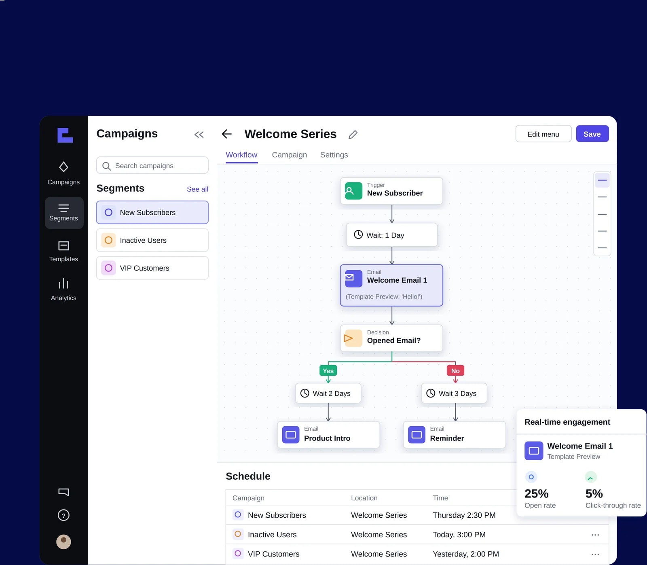Click the Wait: 1 Day clock icon

[358, 235]
